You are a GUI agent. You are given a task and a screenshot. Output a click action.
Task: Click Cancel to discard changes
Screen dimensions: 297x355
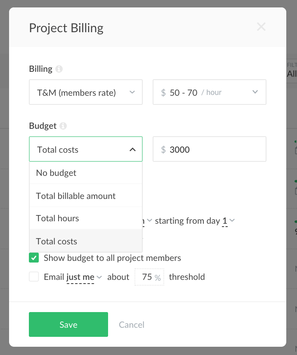pos(132,325)
